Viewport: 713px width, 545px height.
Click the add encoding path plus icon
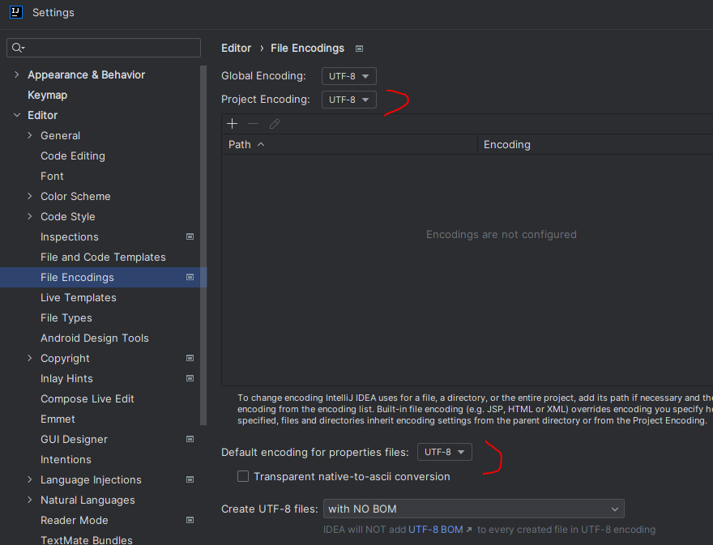point(232,124)
